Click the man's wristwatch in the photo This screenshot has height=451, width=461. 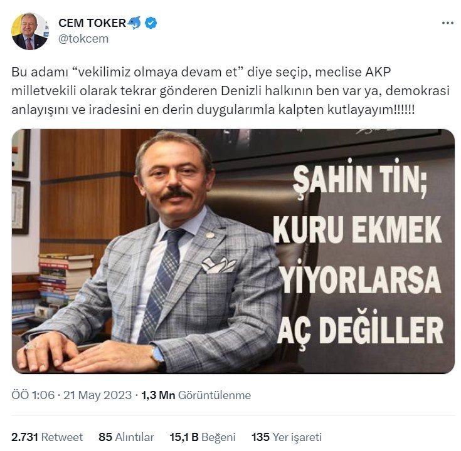[157, 355]
